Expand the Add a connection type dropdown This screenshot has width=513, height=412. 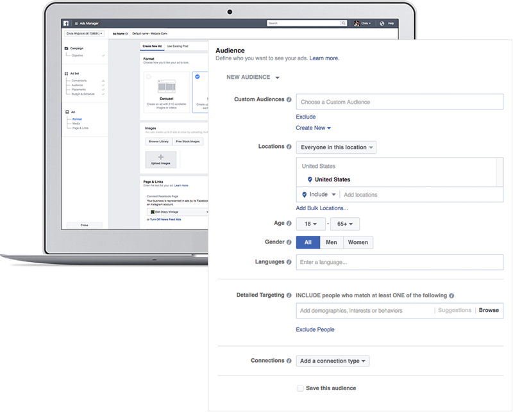pyautogui.click(x=333, y=361)
